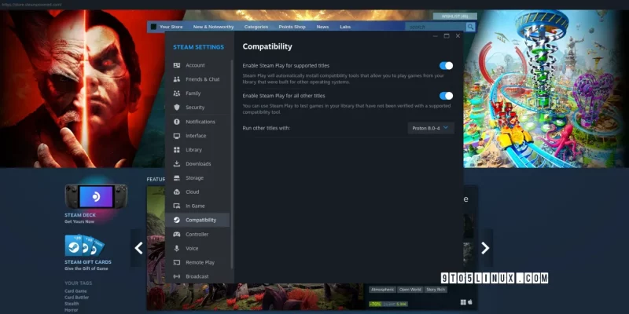Click the Steam Deck device image

pos(96,196)
